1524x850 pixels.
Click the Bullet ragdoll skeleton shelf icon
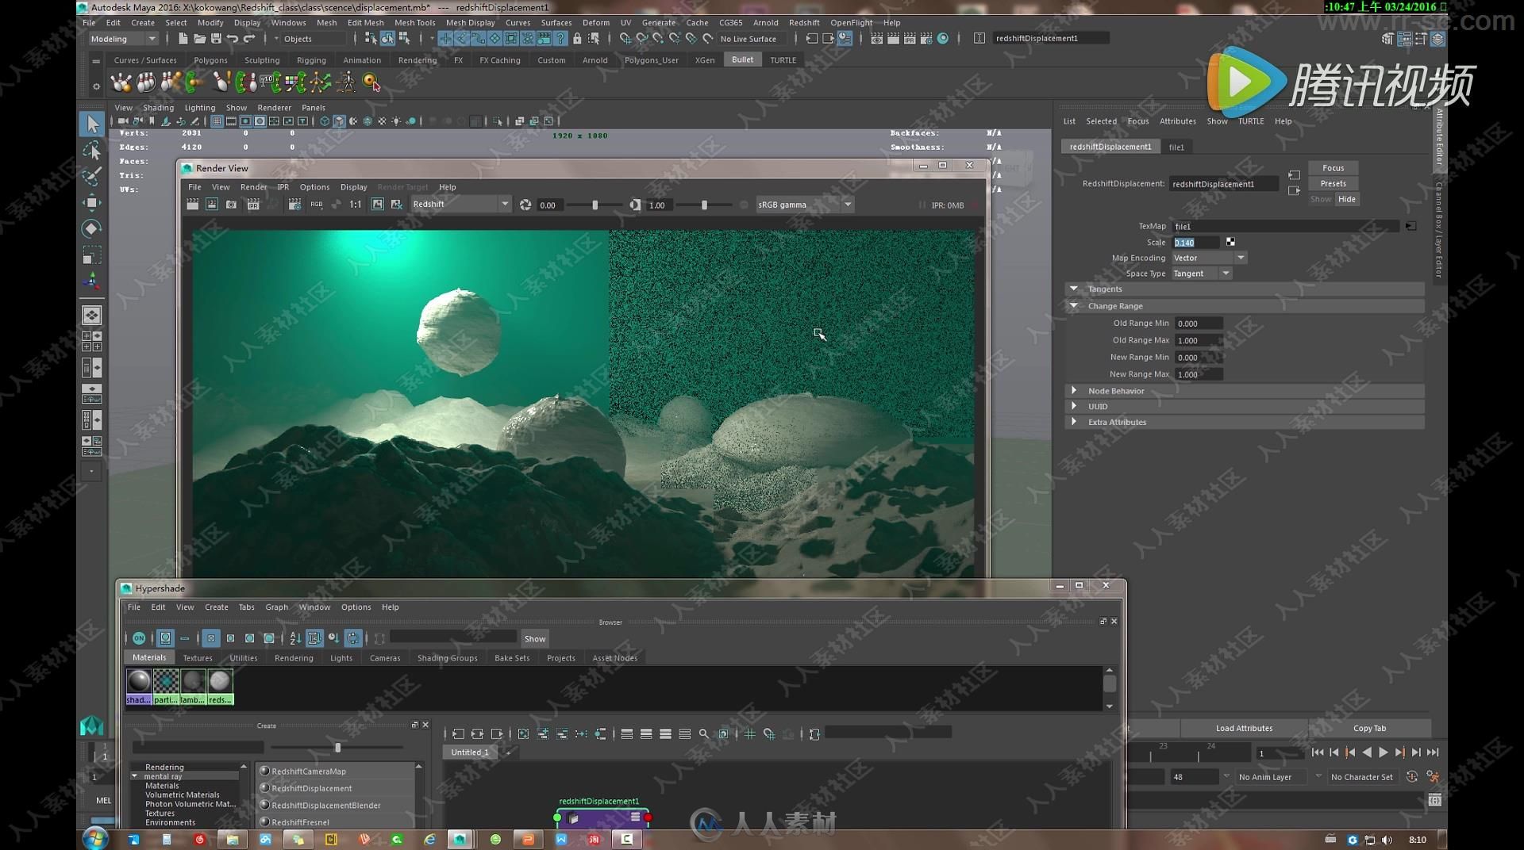click(x=346, y=81)
